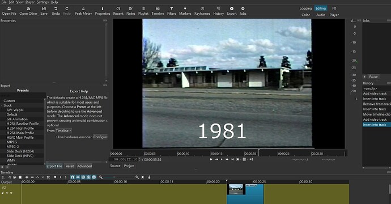Switch to the Source tab

(115, 166)
